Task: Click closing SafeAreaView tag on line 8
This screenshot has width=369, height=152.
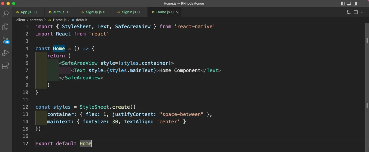Action: coord(81,78)
